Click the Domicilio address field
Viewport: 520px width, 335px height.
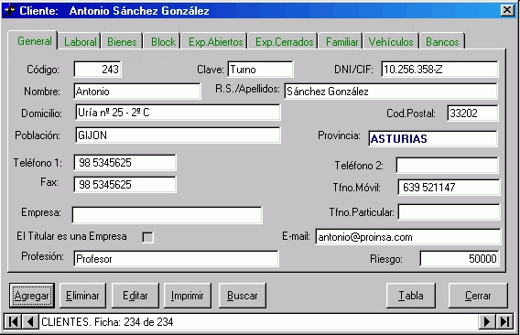coord(178,113)
